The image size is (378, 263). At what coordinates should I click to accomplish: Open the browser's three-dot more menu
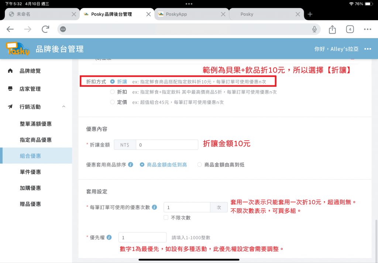(x=367, y=29)
